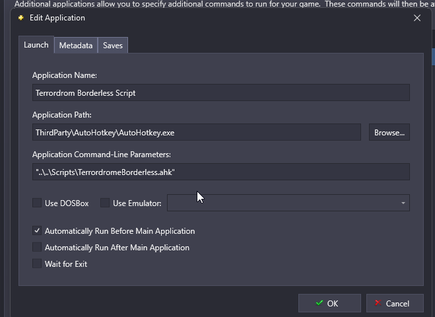
Task: Open the Metadata tab
Action: point(75,46)
